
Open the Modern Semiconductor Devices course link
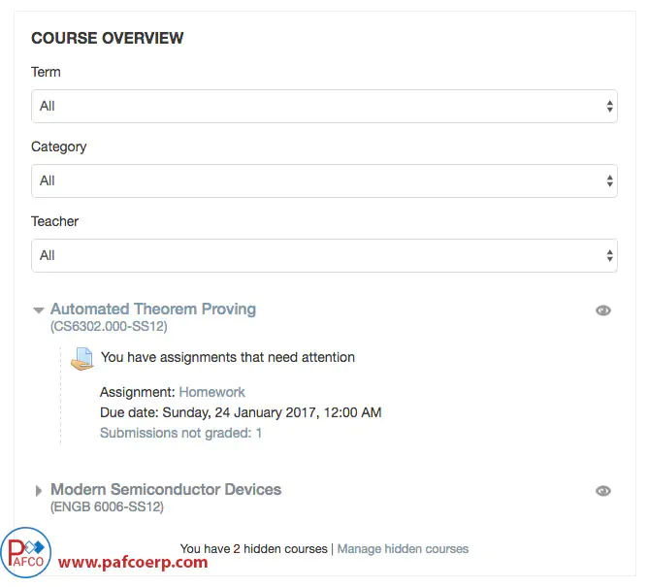click(166, 490)
